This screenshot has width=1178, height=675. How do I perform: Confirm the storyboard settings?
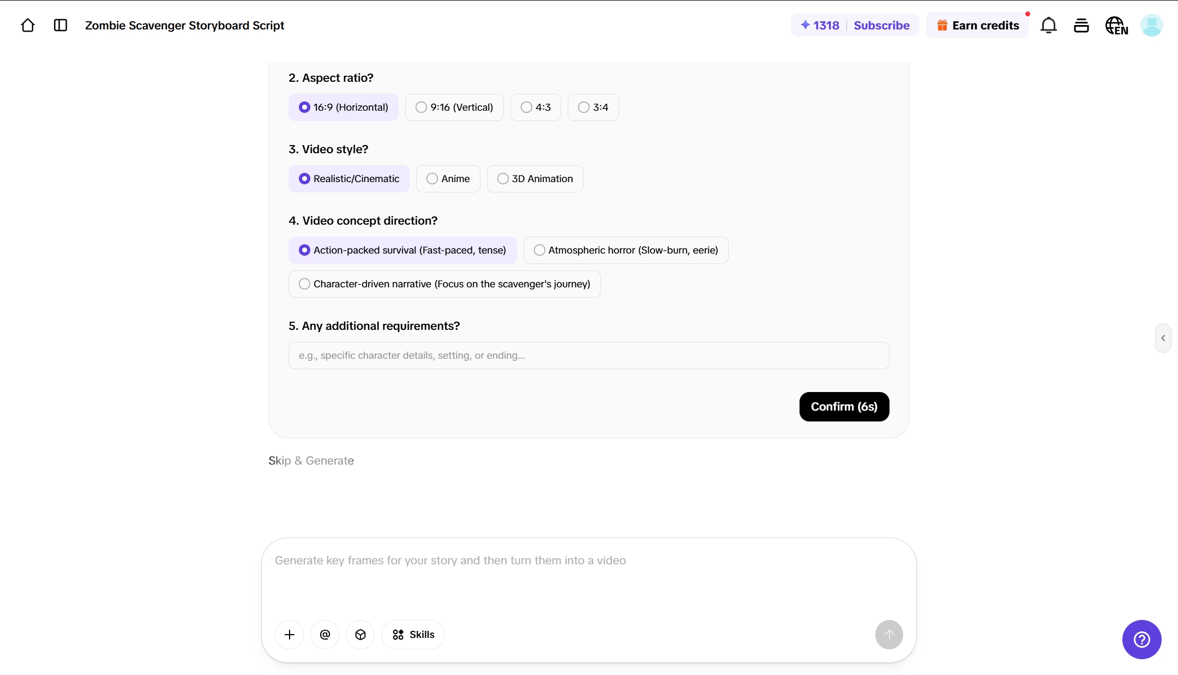[x=844, y=407]
